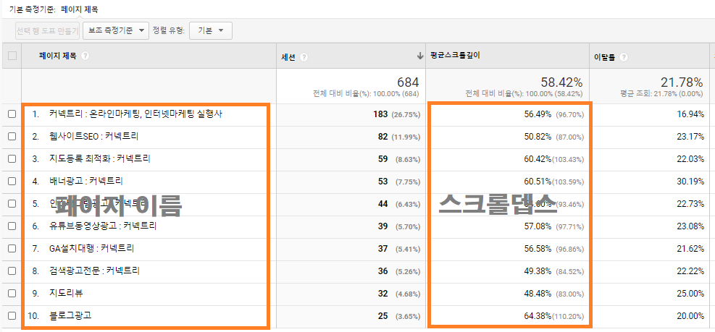The image size is (715, 332).
Task: Click total bounce rate 21.78%
Action: 682,82
